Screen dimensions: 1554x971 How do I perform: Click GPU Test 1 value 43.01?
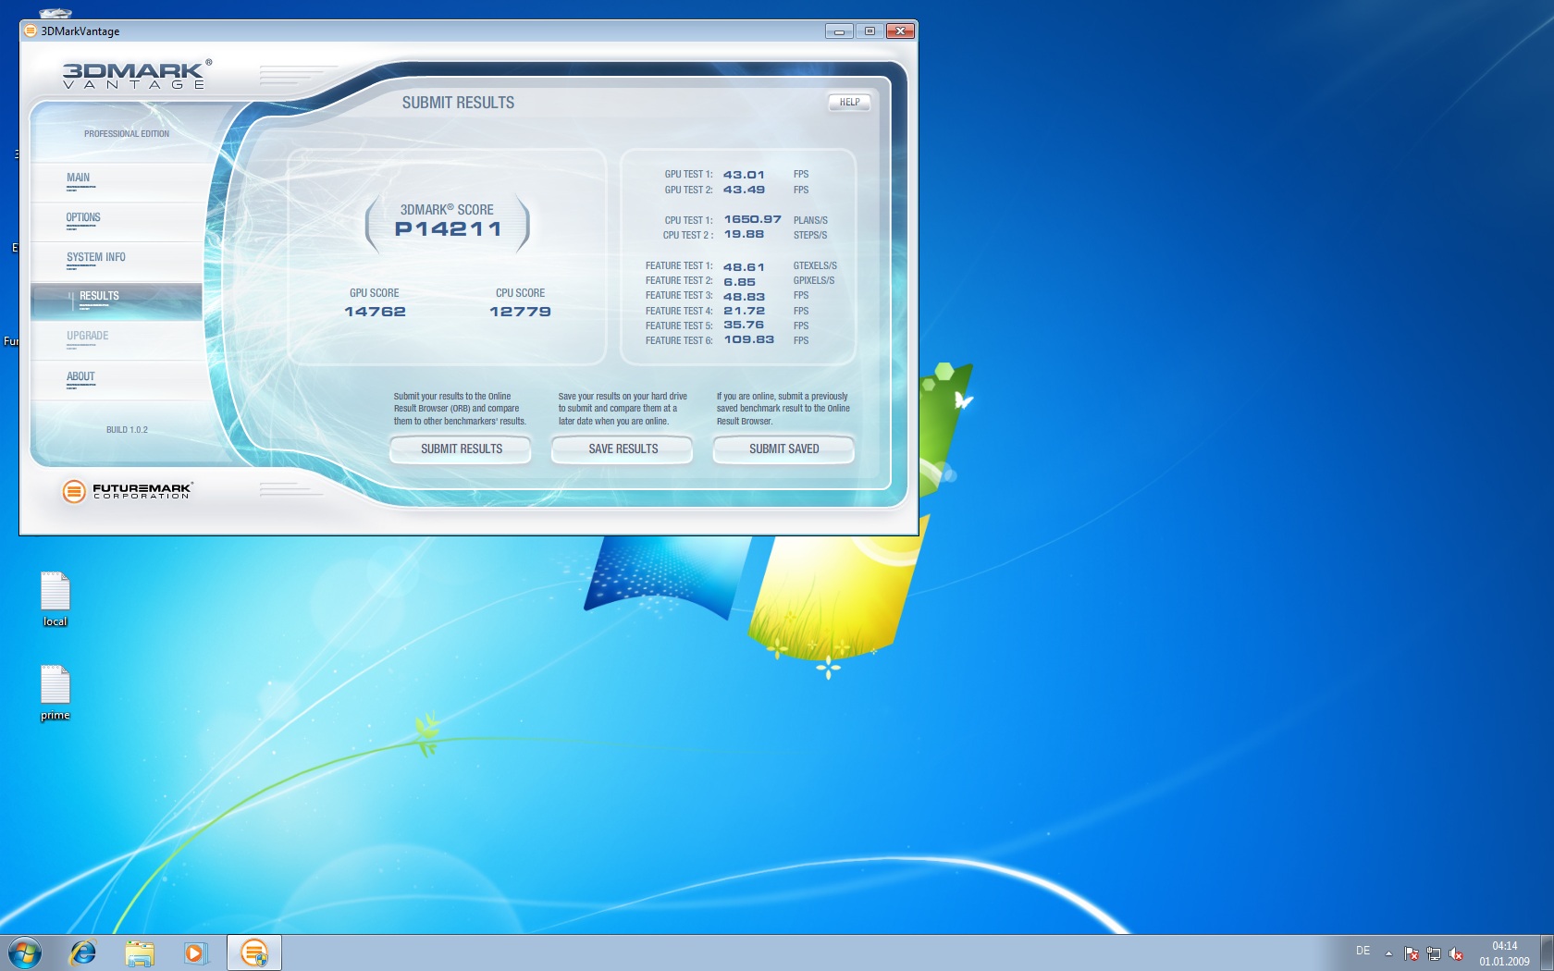[x=744, y=175]
